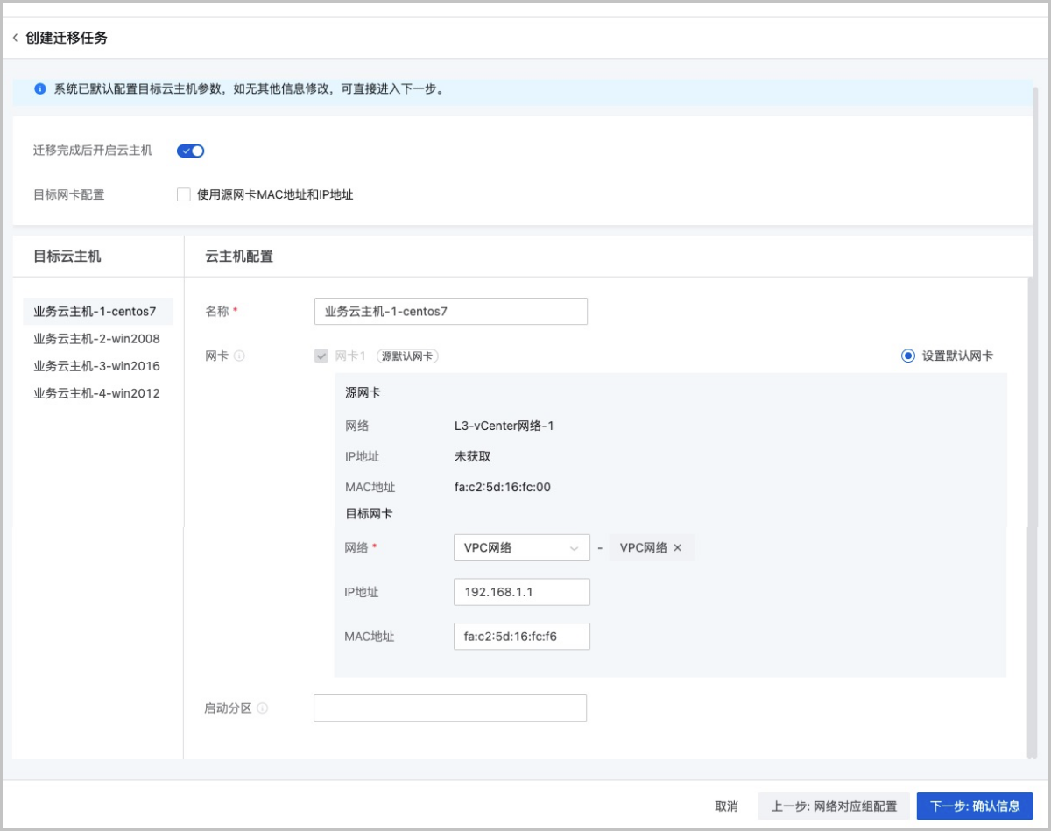This screenshot has height=831, width=1051.
Task: Select 业务云主机-2-win2008 in the target list
Action: click(96, 339)
